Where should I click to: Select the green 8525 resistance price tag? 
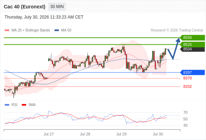(192, 44)
